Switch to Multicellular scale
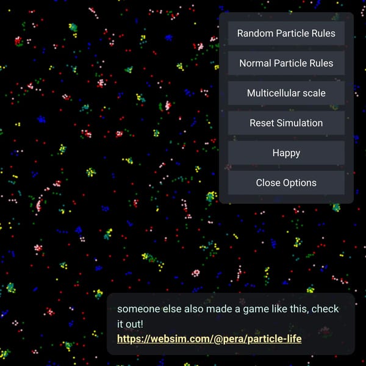This screenshot has height=366, width=366. tap(286, 93)
